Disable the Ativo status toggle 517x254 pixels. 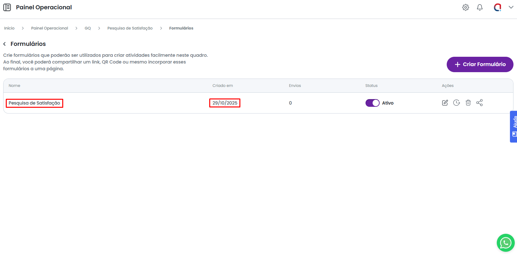click(x=372, y=103)
